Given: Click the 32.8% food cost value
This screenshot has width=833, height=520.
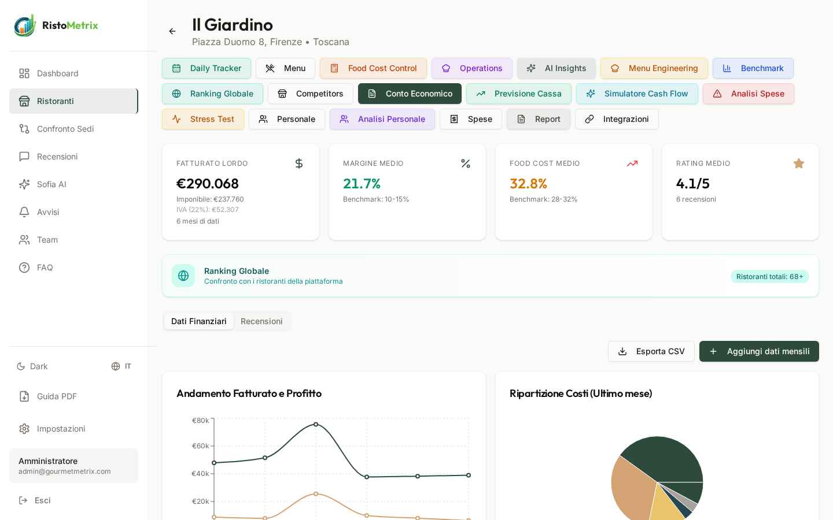Looking at the screenshot, I should 528,184.
